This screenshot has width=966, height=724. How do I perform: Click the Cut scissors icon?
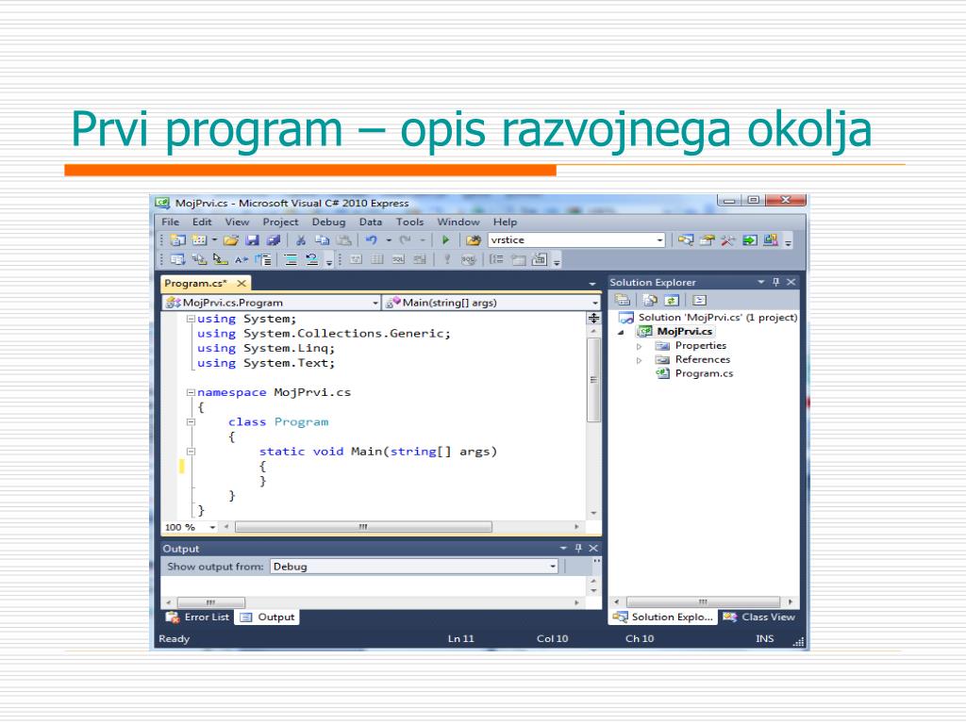(x=301, y=240)
